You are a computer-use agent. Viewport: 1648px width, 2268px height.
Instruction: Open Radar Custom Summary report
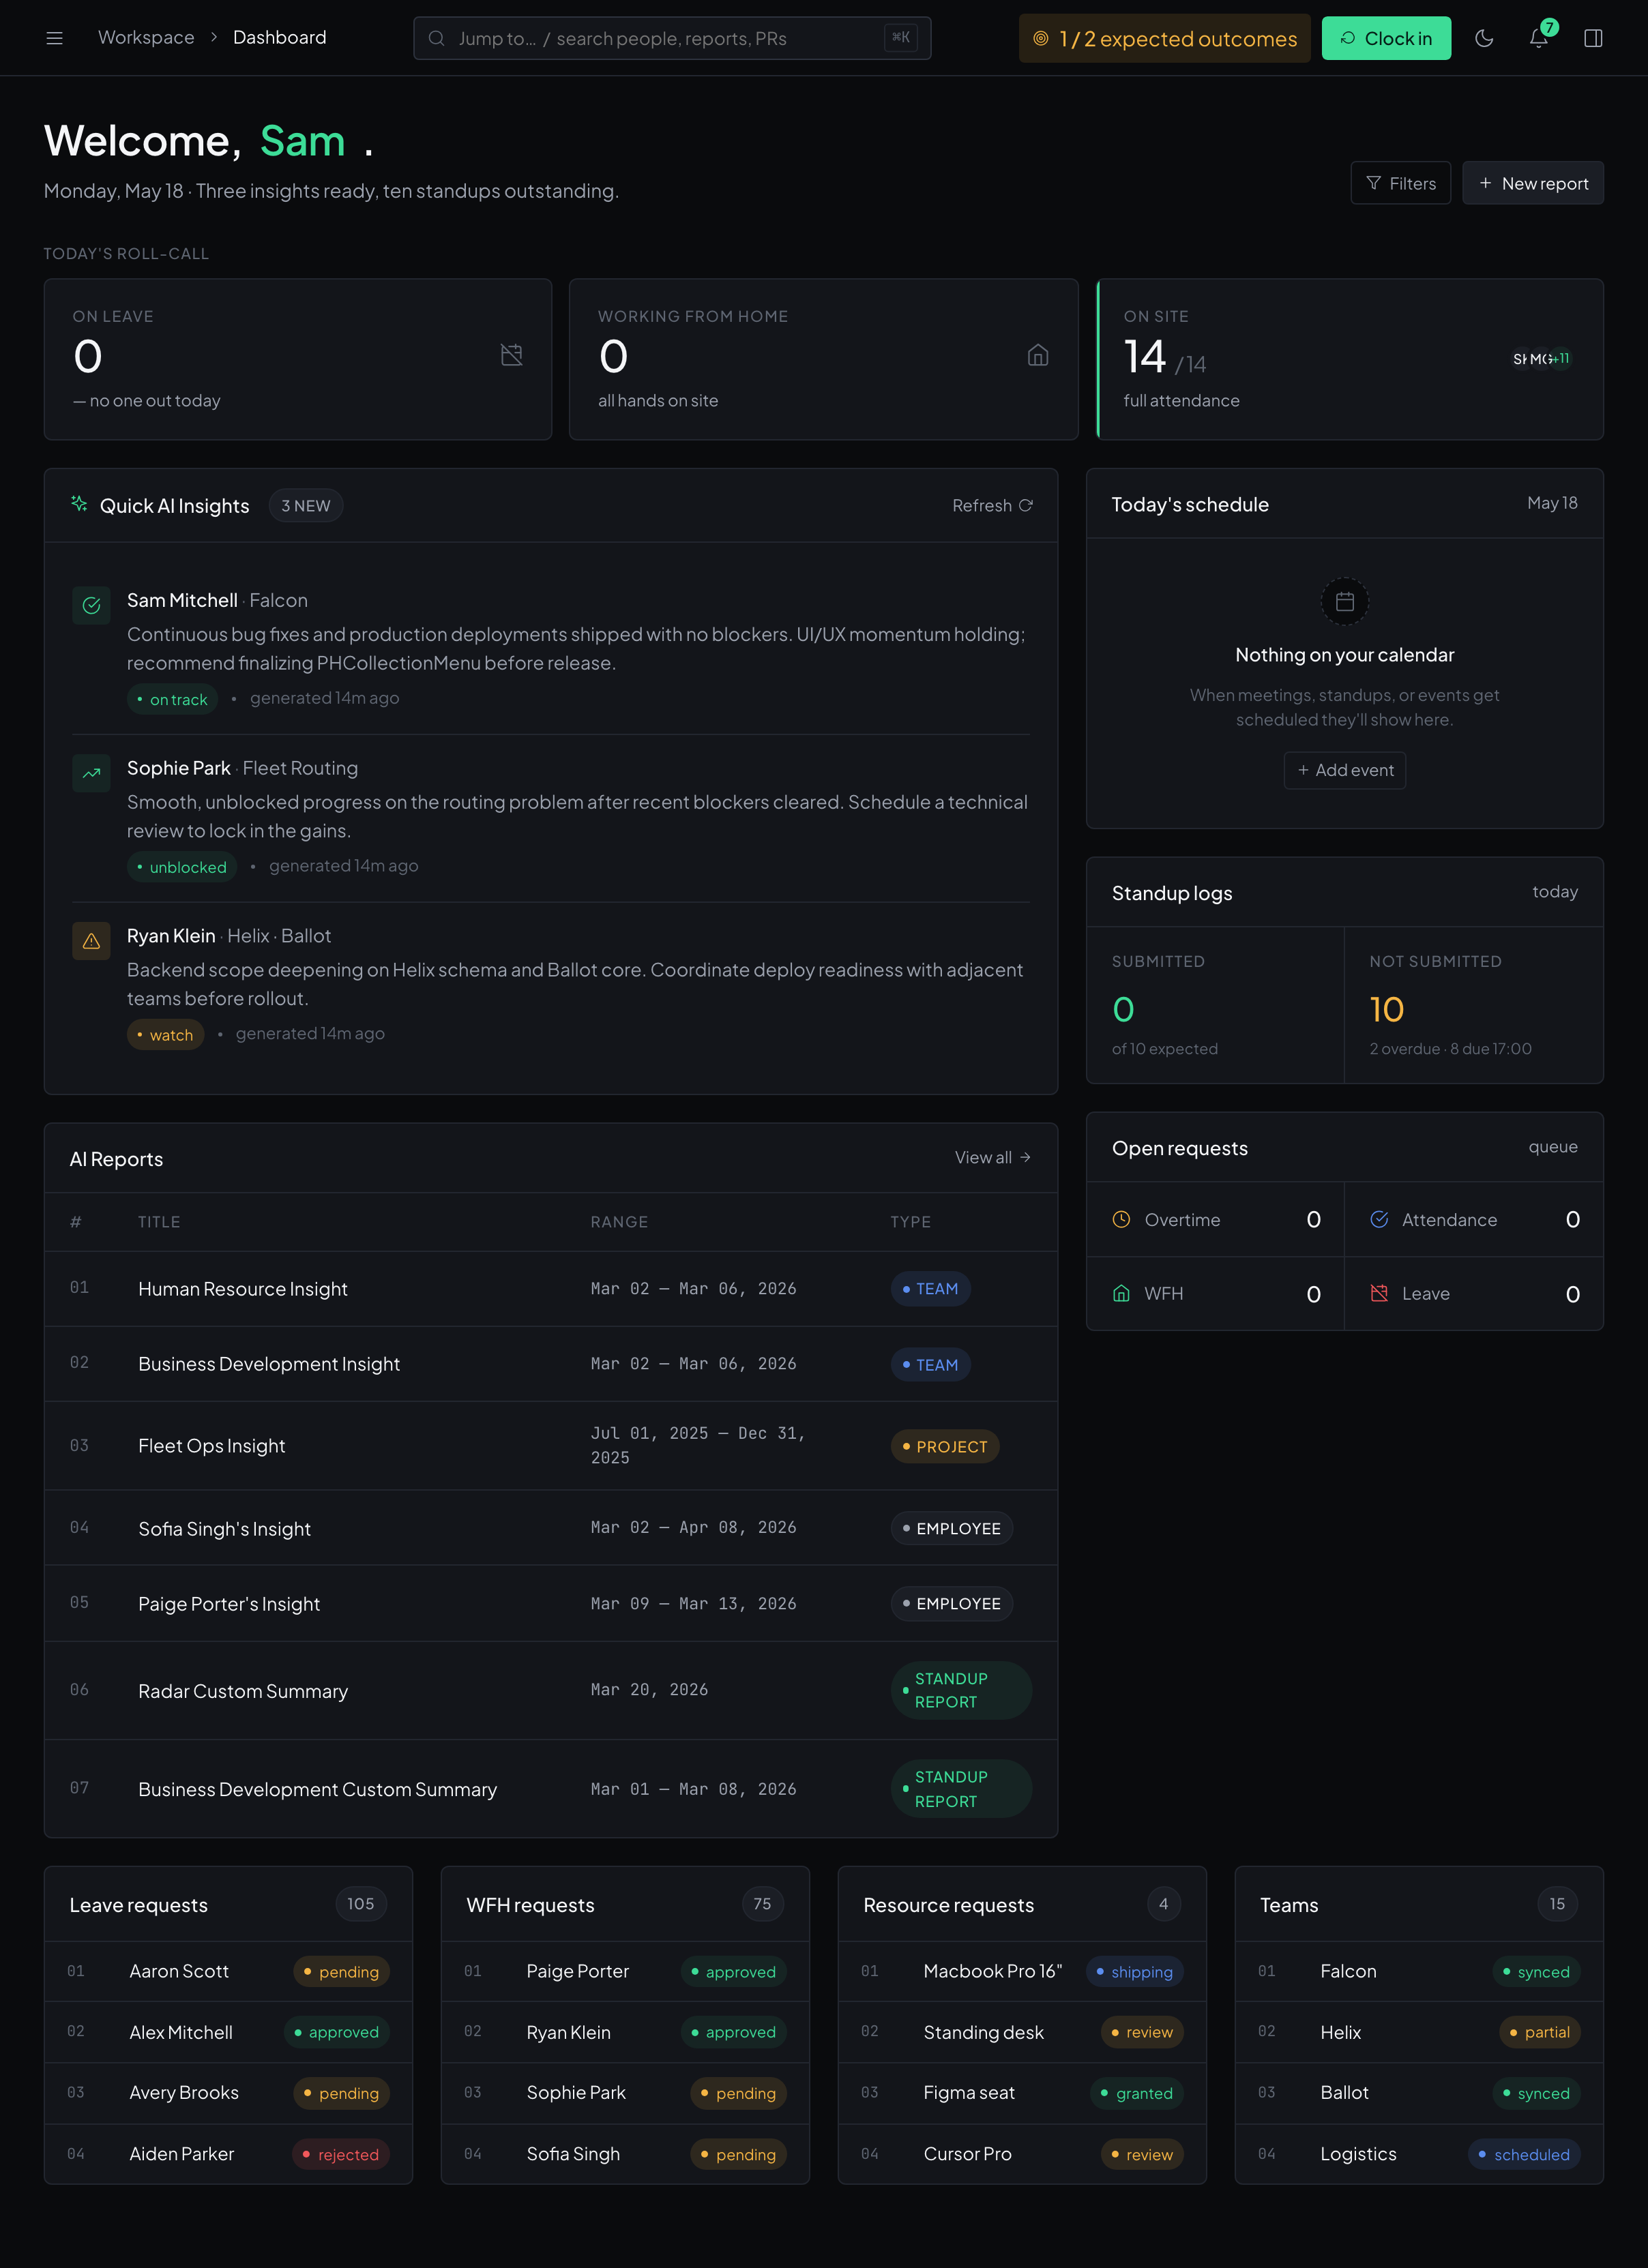pyautogui.click(x=550, y=1690)
